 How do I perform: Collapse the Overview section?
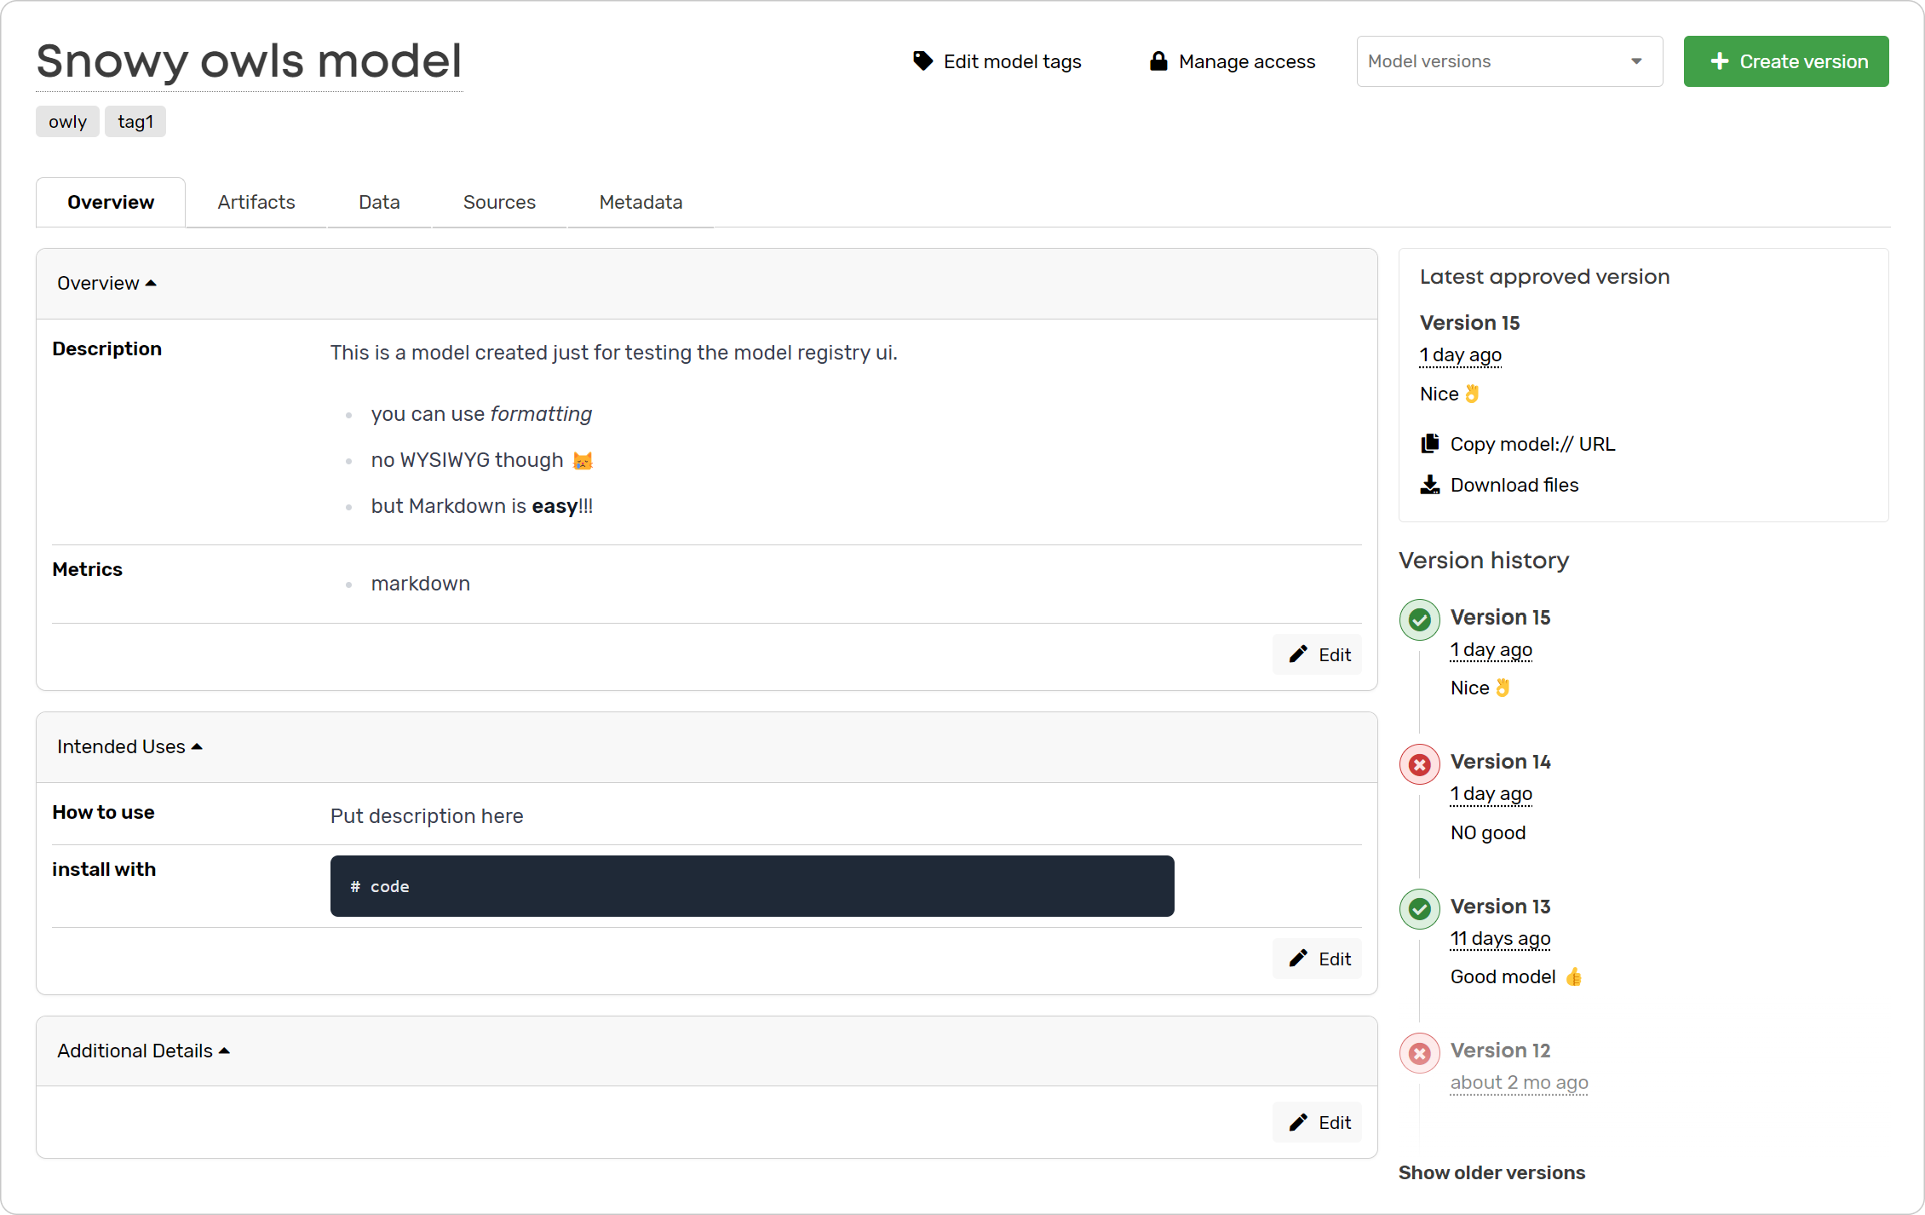point(152,282)
